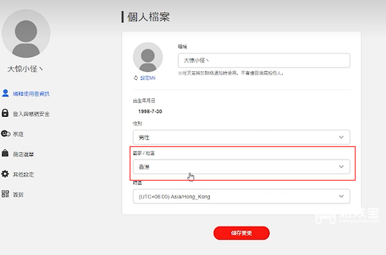Click the shopping bag shop menu icon
The height and width of the screenshot is (255, 386).
(x=5, y=154)
